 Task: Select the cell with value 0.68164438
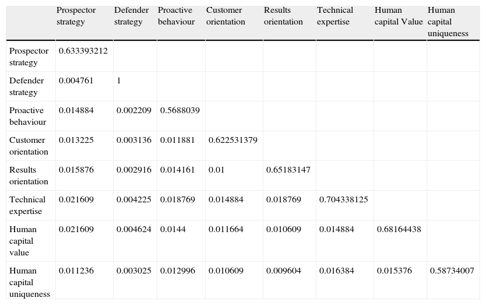pyautogui.click(x=399, y=229)
